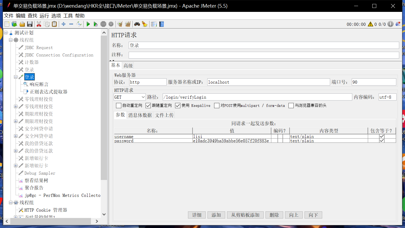
Task: Click the 服务器名称或IP field
Action: click(x=268, y=82)
